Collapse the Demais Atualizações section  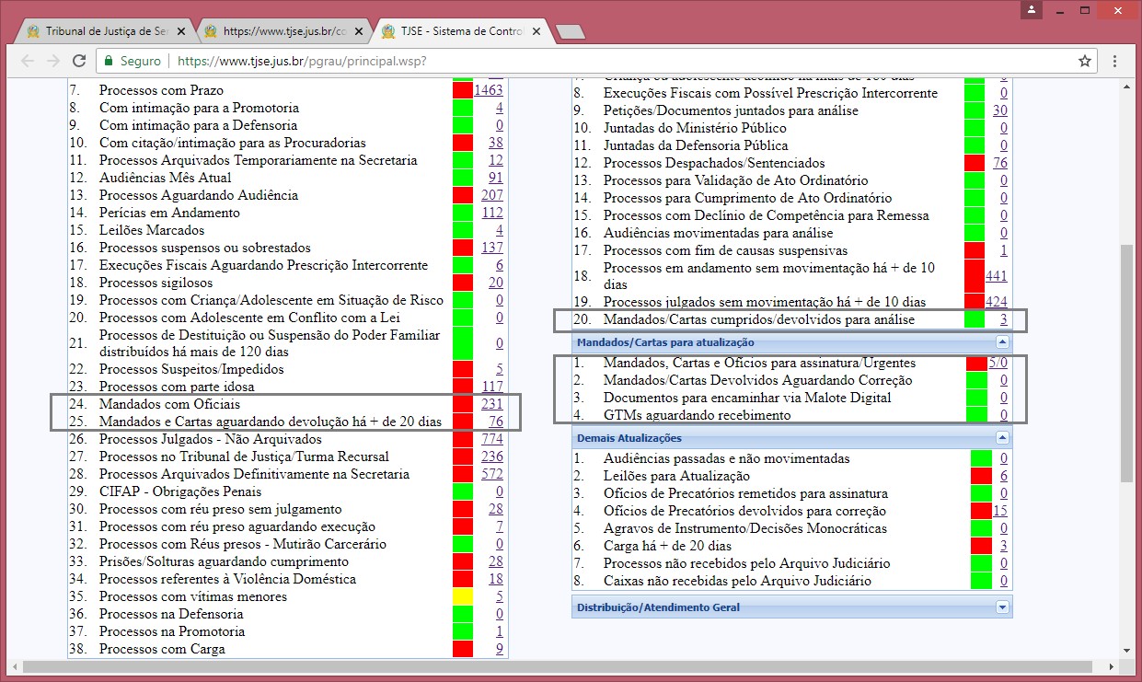pos(1002,438)
